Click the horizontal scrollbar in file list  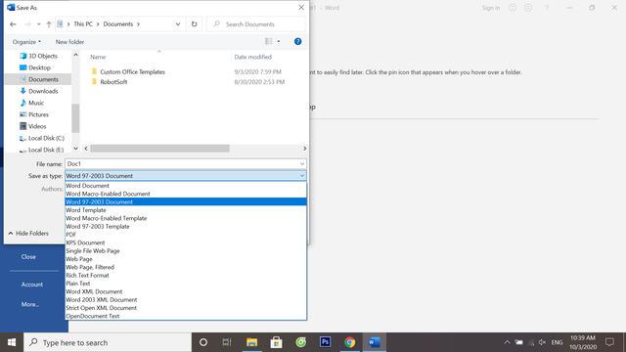(159, 149)
